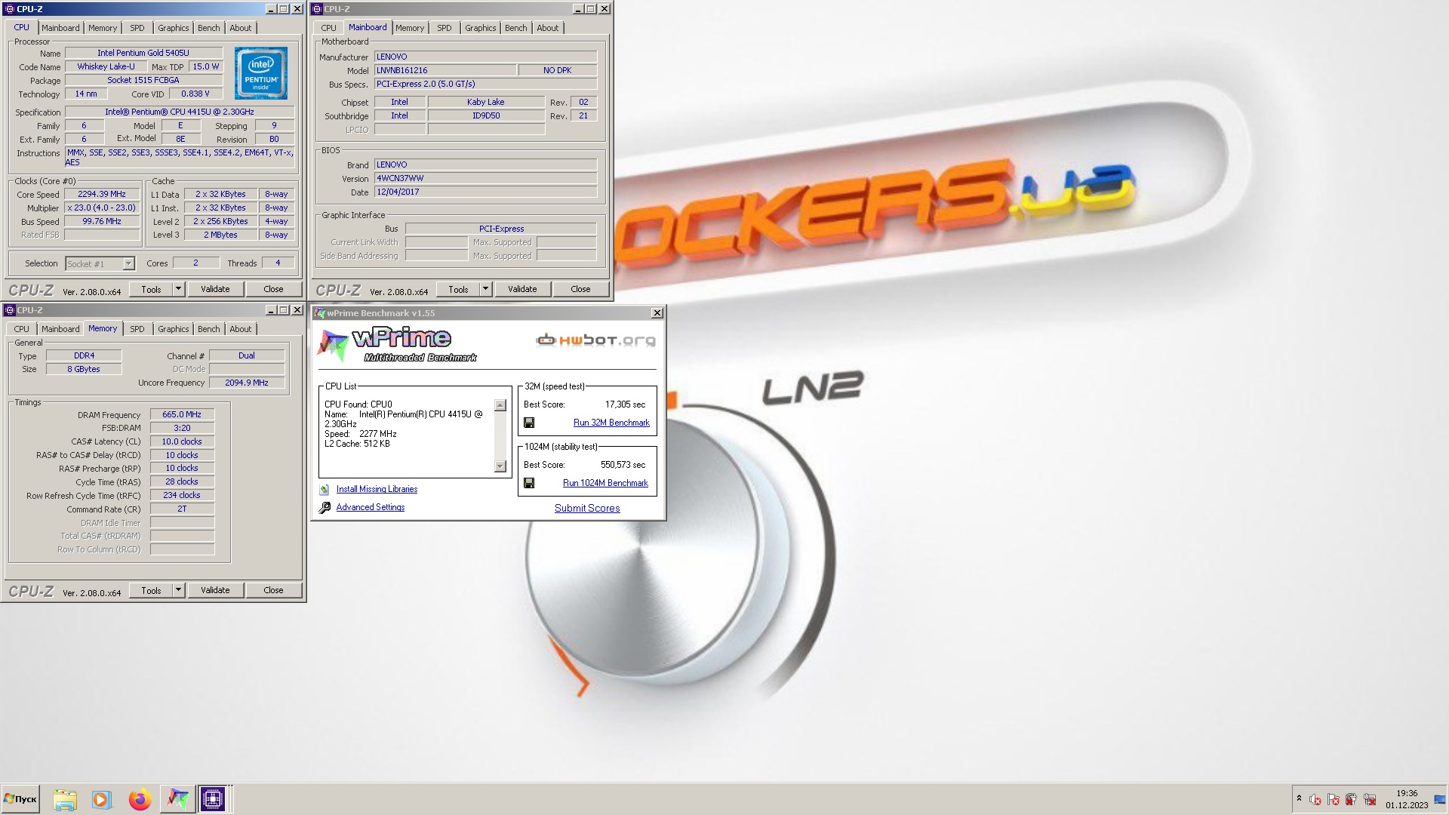
Task: Click the Install Missing Libraries icon
Action: click(324, 489)
